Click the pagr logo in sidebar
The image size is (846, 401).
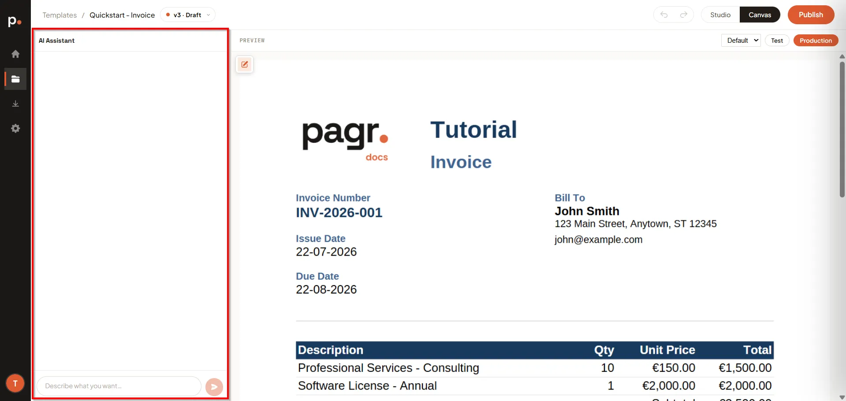coord(15,21)
